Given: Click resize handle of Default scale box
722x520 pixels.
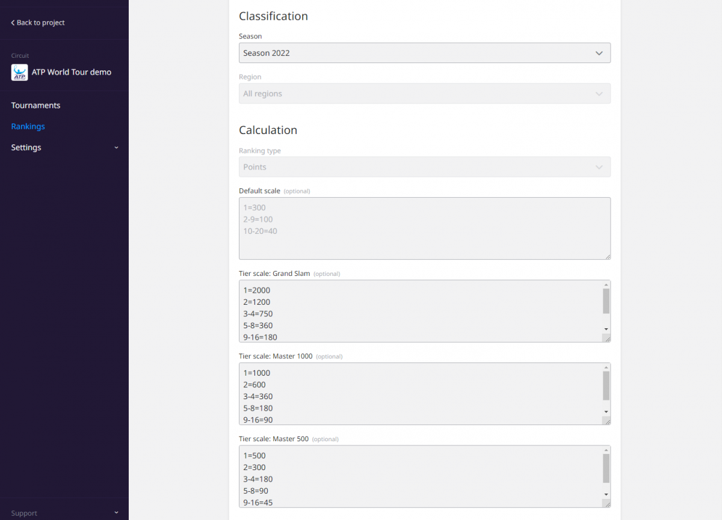Looking at the screenshot, I should 607,256.
